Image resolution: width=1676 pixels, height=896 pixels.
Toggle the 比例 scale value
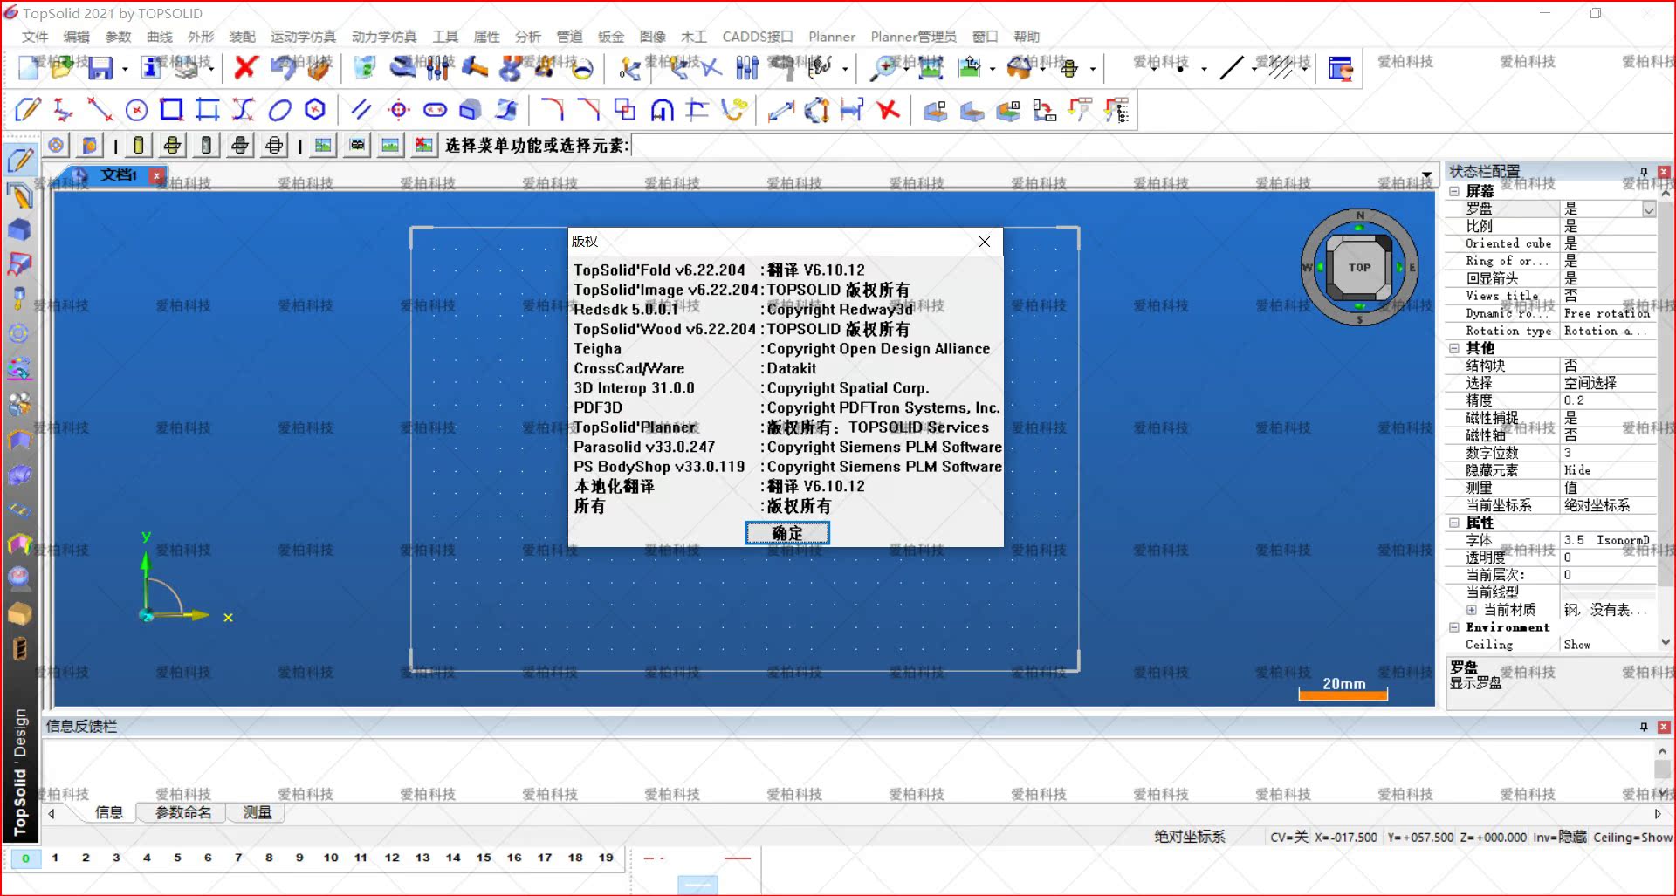click(1608, 226)
